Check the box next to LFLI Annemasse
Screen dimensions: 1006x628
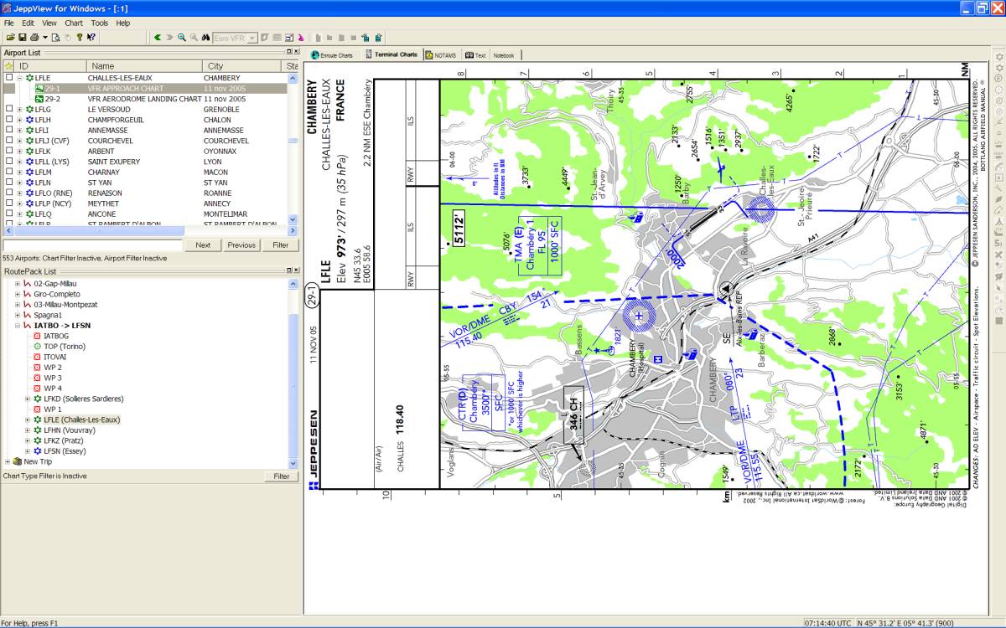click(9, 131)
